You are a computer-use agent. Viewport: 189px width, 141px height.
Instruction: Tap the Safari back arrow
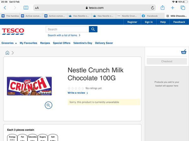(5, 8)
